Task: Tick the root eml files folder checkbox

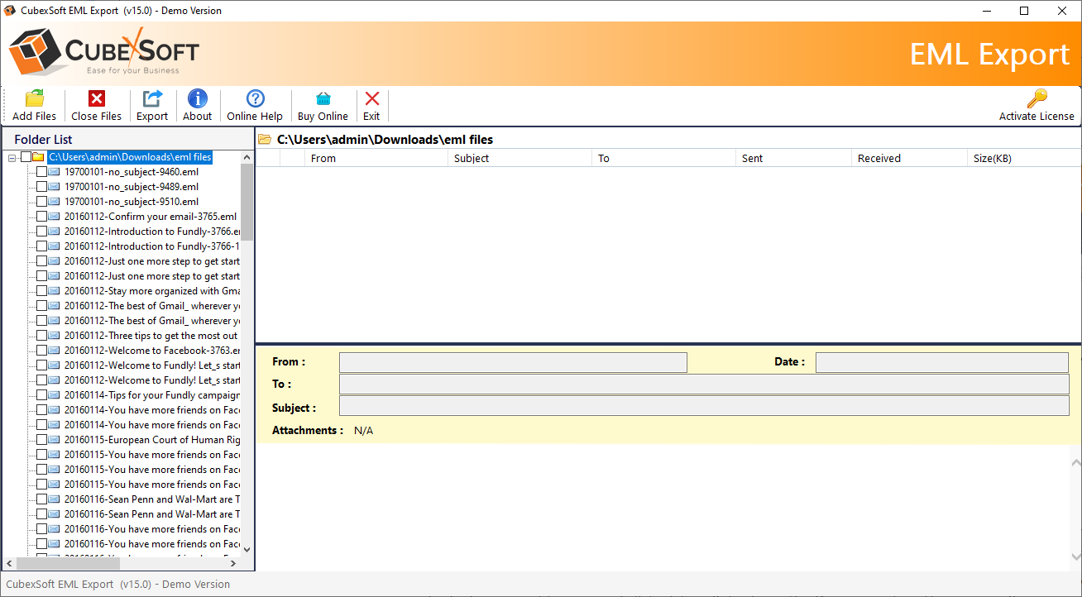Action: [x=26, y=157]
